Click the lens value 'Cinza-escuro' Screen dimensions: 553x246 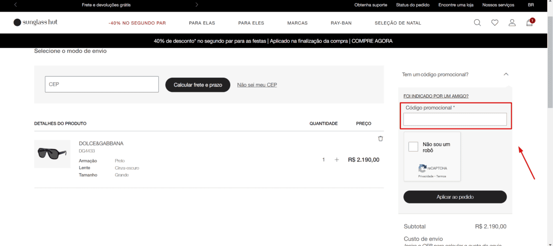coord(127,168)
